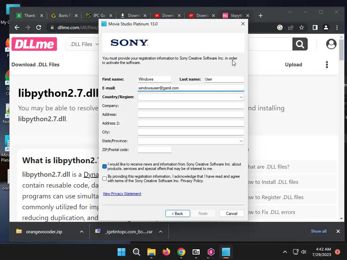Screen dimensions: 347x260
Task: Open 7-Zip from the taskbar
Action: [x=196, y=252]
